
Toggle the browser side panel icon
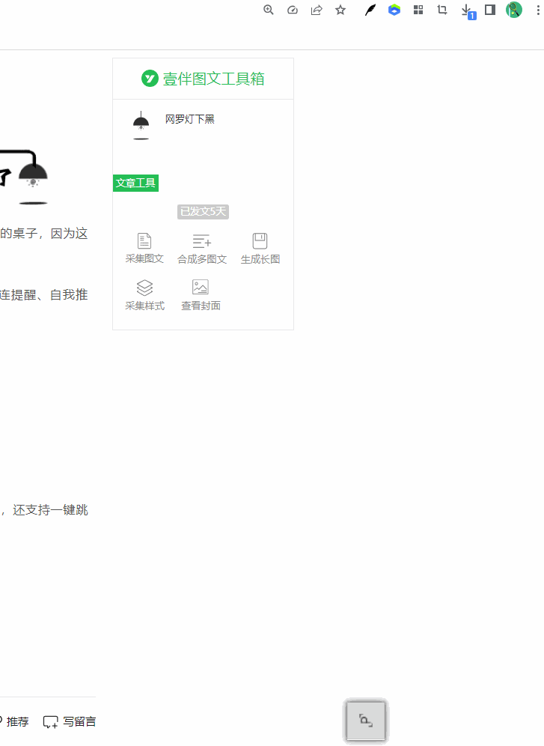(x=490, y=10)
